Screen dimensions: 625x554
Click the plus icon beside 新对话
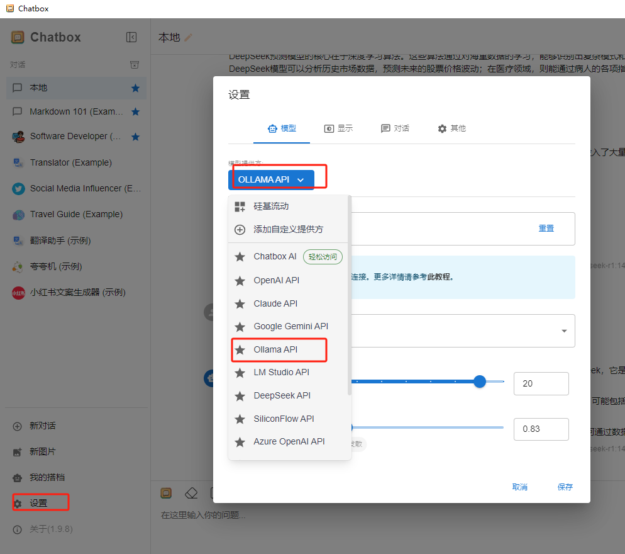tap(17, 426)
